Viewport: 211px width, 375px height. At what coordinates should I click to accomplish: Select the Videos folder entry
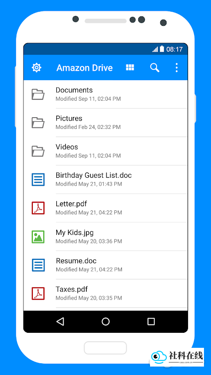click(105, 151)
